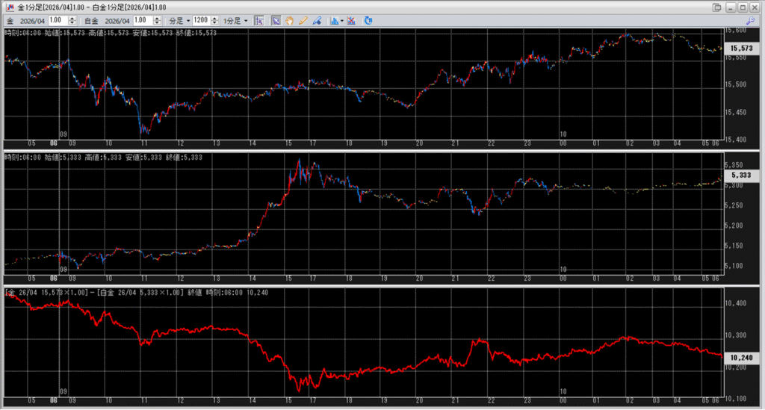
Task: Click the 1200 bar count field
Action: click(x=200, y=21)
